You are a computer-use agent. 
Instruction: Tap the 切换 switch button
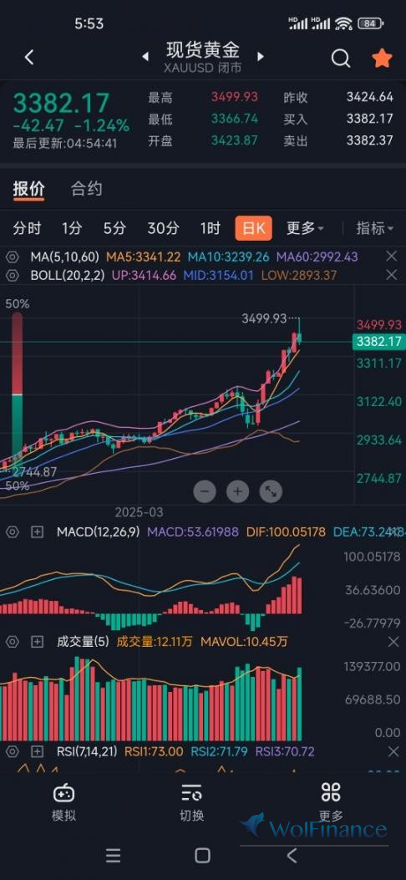[192, 801]
